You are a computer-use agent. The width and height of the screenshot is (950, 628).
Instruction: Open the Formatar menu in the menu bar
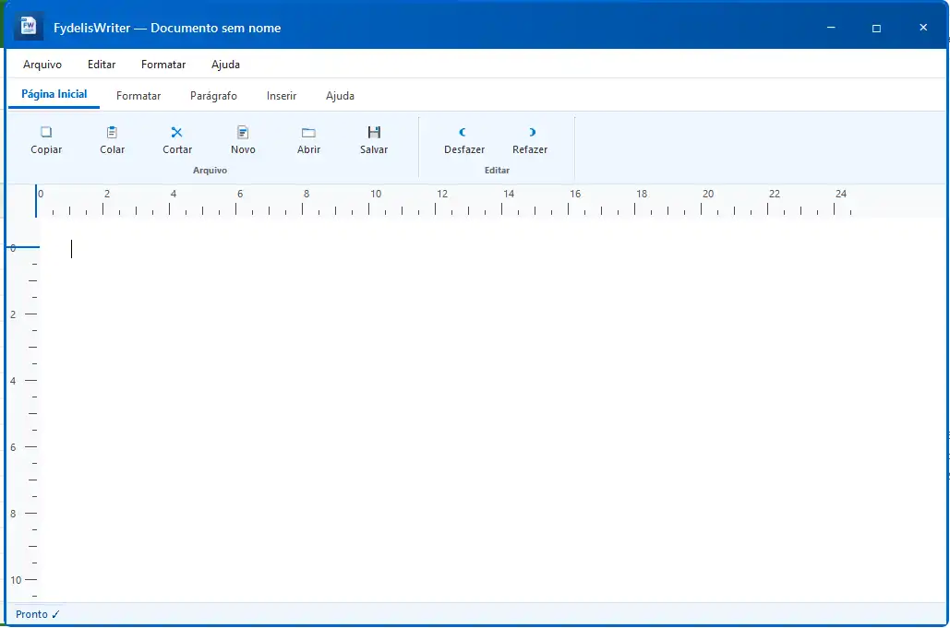(x=163, y=65)
